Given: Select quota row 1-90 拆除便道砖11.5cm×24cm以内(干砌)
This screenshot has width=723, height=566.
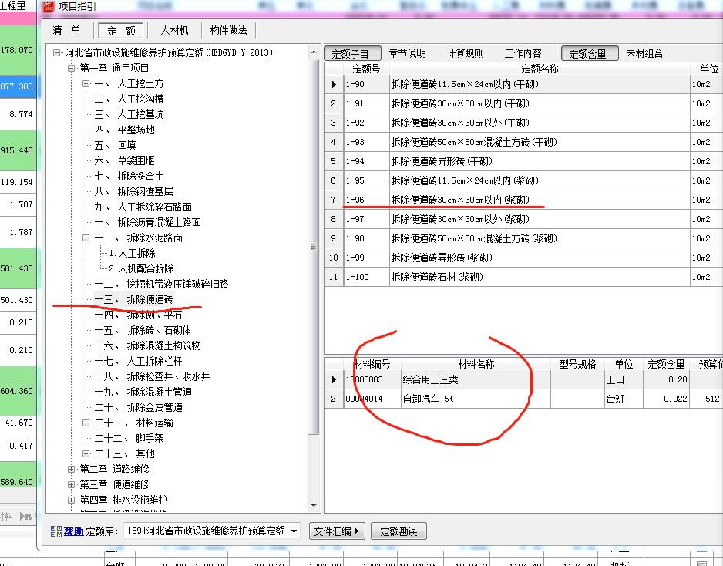Looking at the screenshot, I should point(523,84).
